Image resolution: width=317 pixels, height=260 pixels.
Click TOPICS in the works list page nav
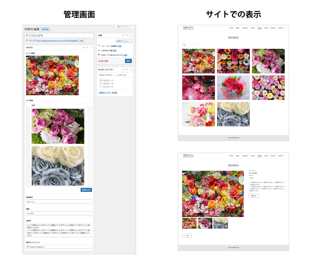click(x=253, y=28)
